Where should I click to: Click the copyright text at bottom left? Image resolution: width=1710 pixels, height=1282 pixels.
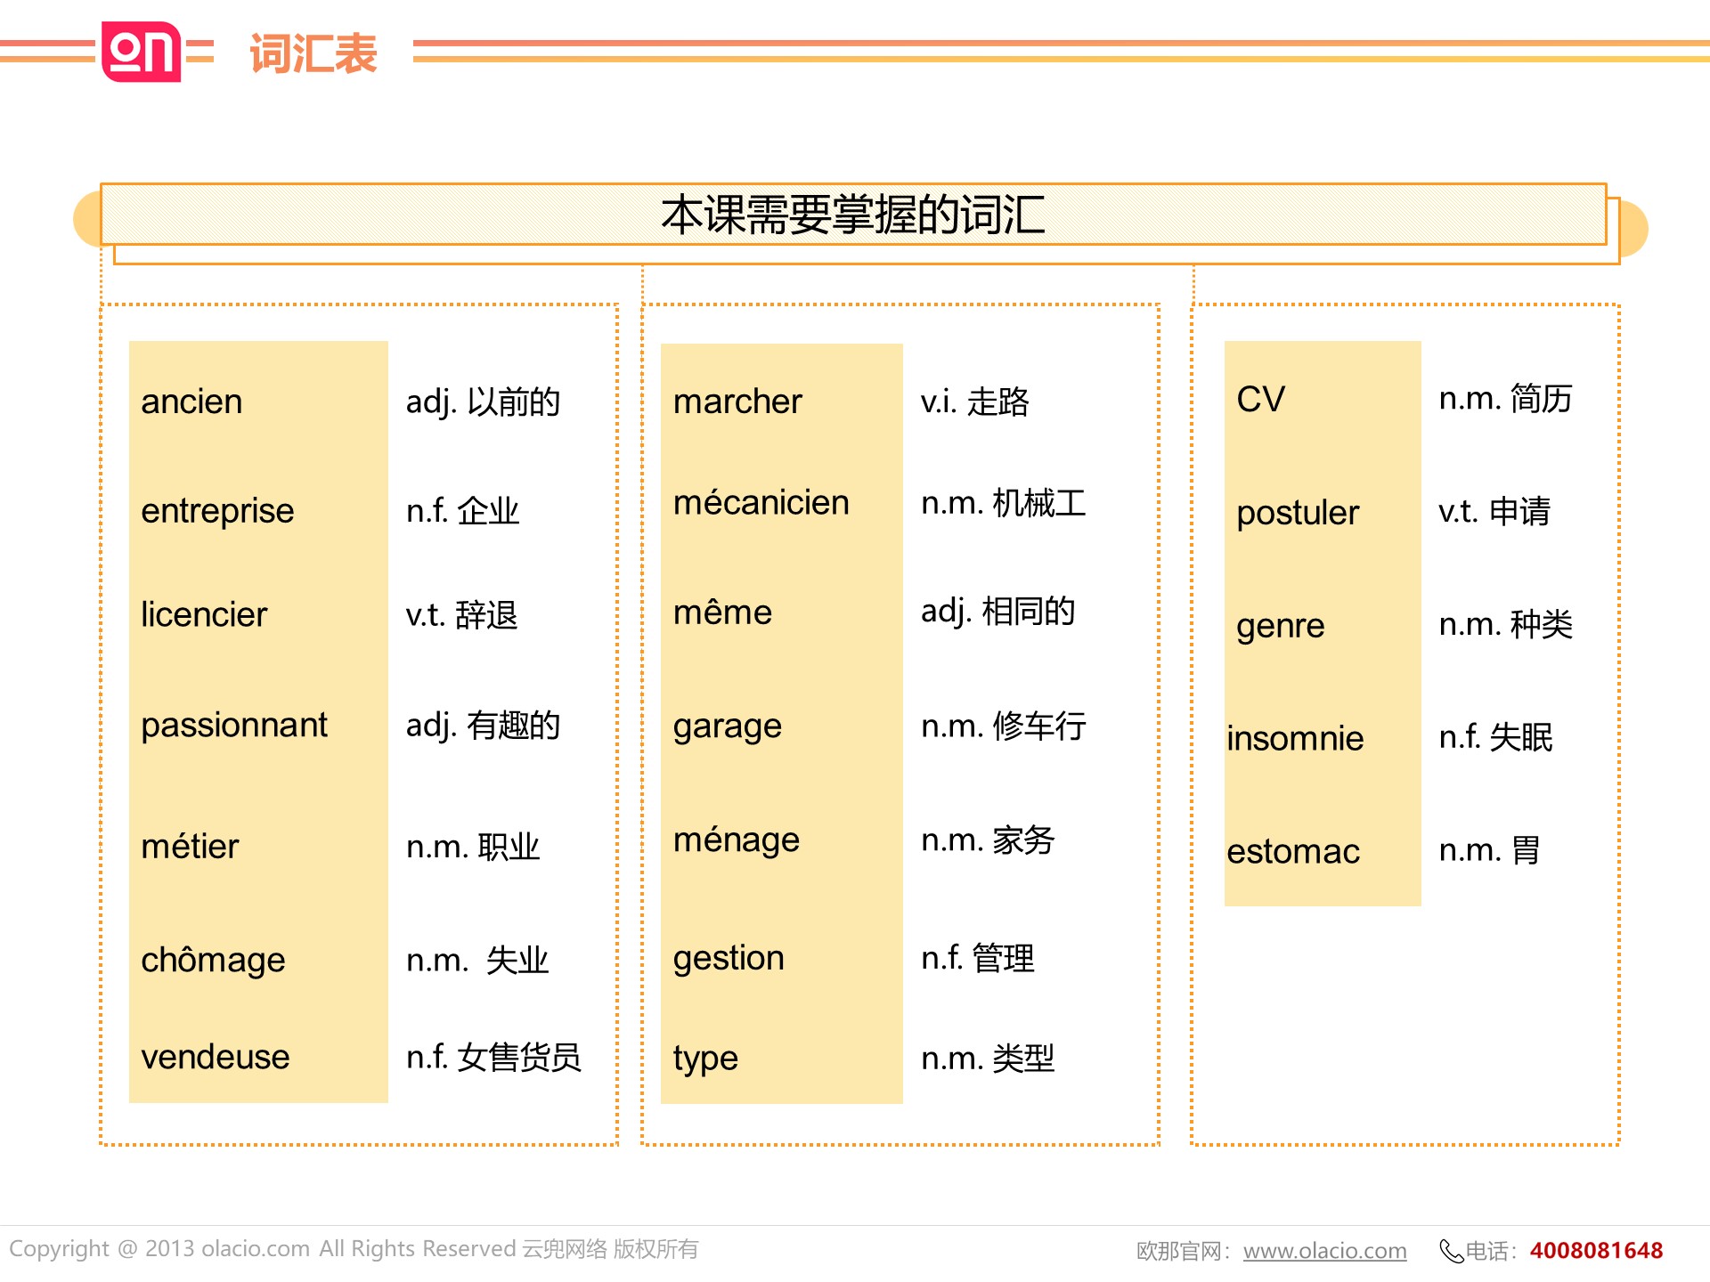353,1249
